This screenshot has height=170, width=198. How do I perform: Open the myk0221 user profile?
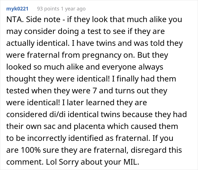(x=17, y=9)
